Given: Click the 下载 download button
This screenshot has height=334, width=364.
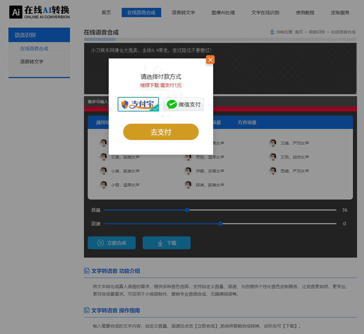Looking at the screenshot, I should pos(166,243).
